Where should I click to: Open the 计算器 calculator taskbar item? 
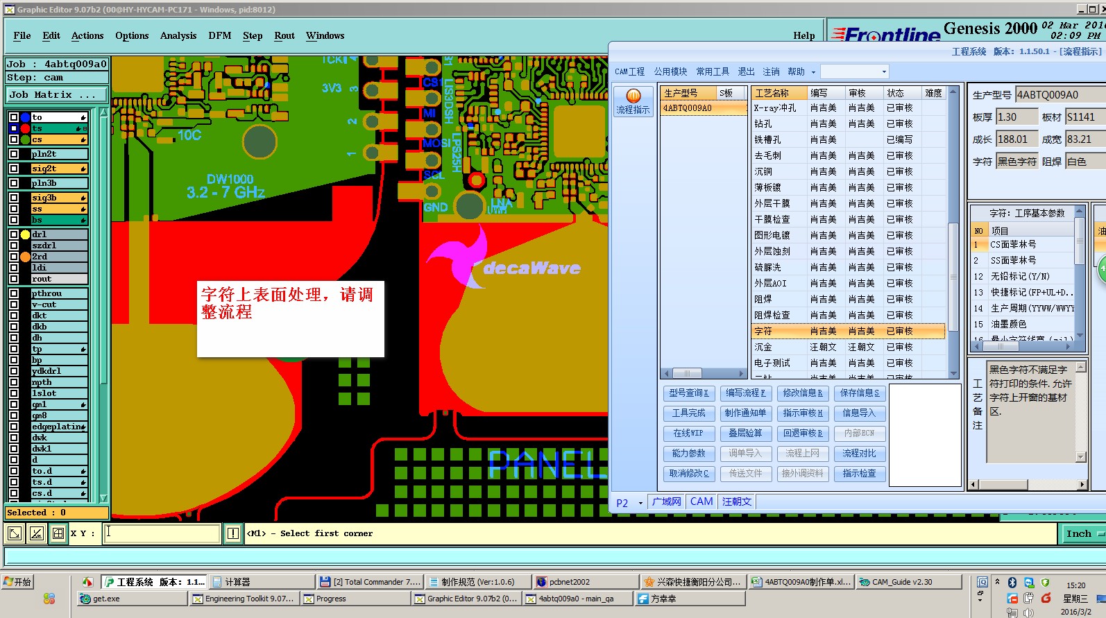coord(261,582)
